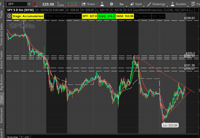The height and width of the screenshot is (138, 200).
Task: Click the DIA: 264.33 dimmed label
Action: coord(143,16)
